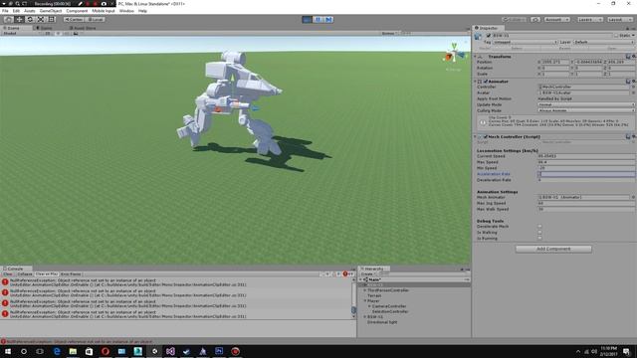Toggle Error Pause in Console

coord(71,274)
